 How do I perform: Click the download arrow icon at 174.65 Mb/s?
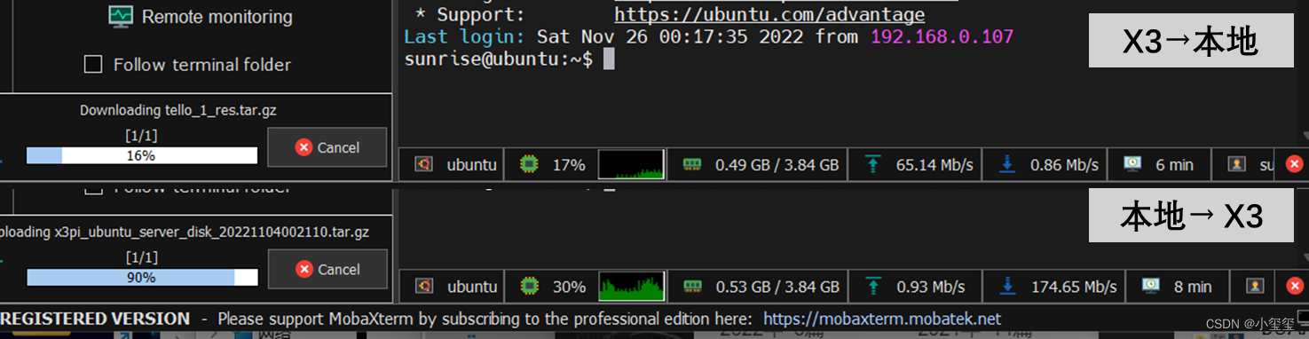tap(1007, 287)
